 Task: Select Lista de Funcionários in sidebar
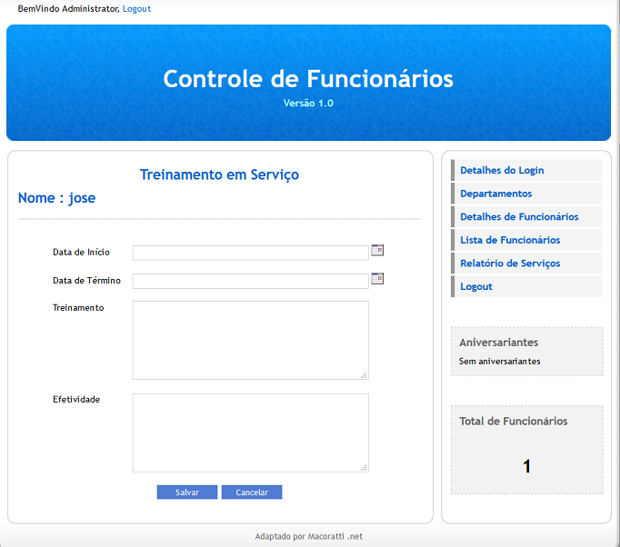526,240
